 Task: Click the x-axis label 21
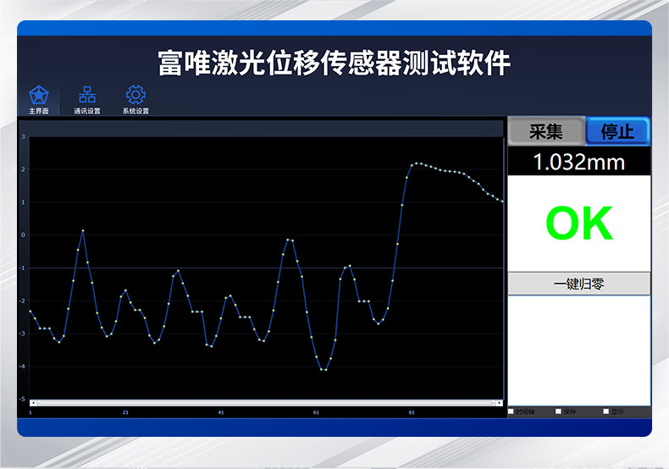click(125, 412)
